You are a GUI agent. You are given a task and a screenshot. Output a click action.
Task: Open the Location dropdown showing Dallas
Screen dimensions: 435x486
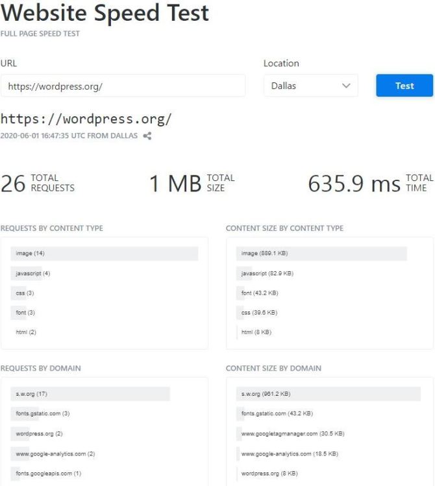(x=311, y=86)
